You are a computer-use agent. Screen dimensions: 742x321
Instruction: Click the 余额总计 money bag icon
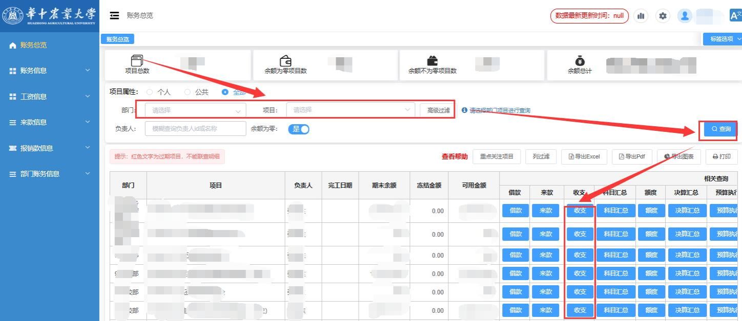coord(580,61)
